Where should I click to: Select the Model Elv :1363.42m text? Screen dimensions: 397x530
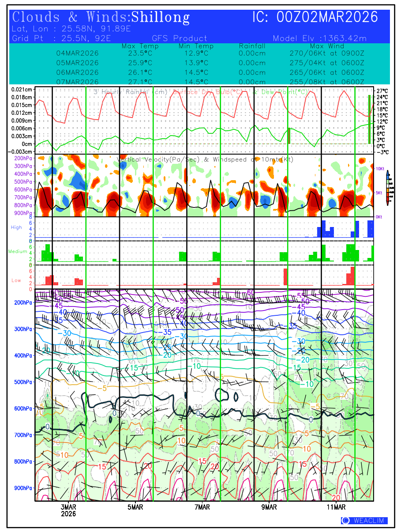click(319, 38)
